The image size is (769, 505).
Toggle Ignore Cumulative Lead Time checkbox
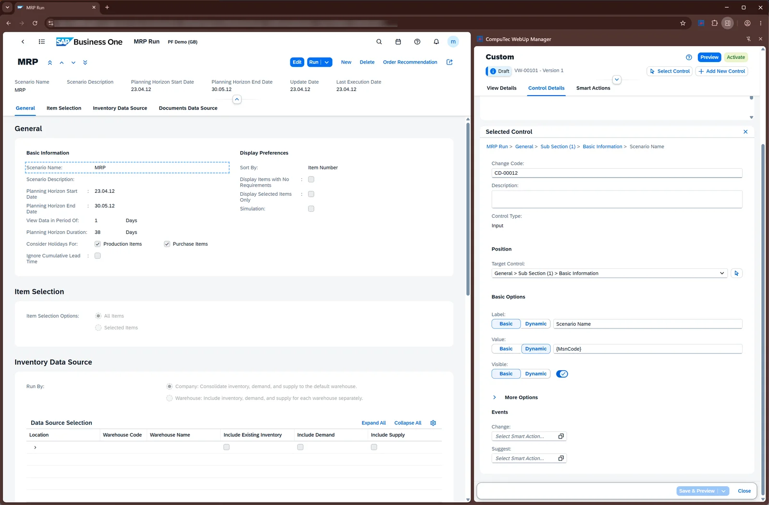click(98, 256)
